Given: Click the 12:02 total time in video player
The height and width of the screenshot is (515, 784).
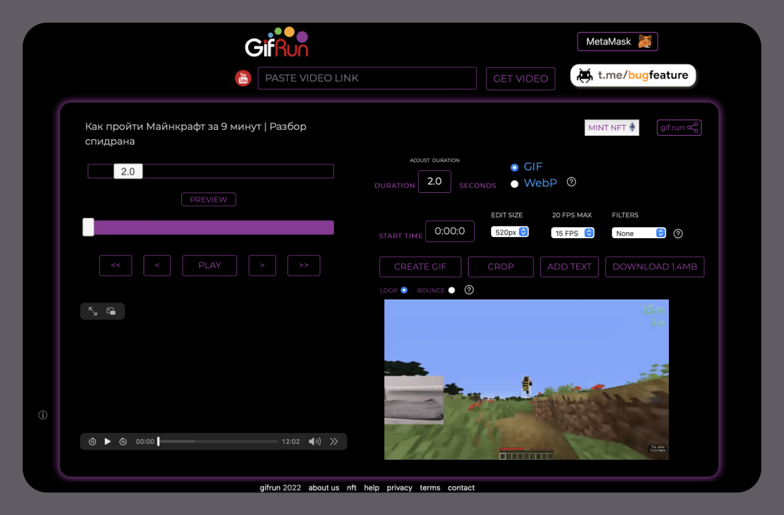Looking at the screenshot, I should point(291,442).
